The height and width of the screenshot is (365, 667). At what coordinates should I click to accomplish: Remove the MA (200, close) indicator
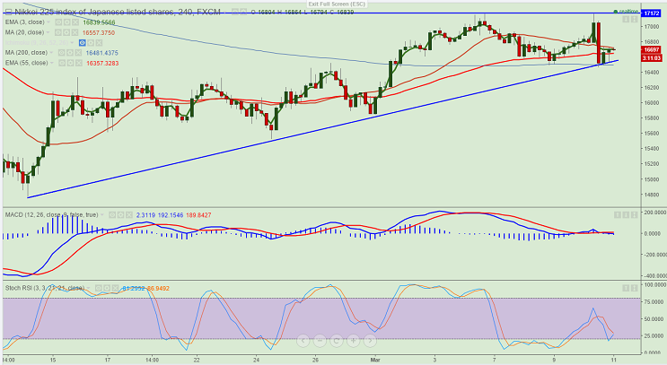click(78, 53)
